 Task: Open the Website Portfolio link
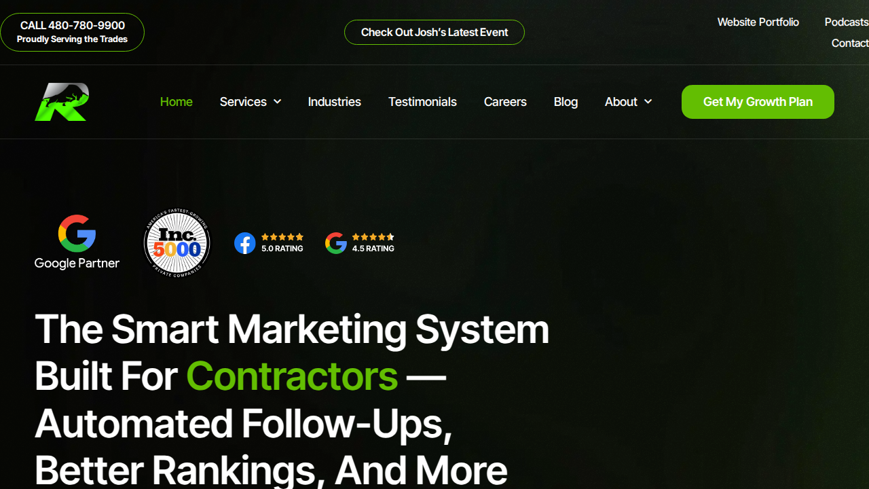[x=758, y=22]
